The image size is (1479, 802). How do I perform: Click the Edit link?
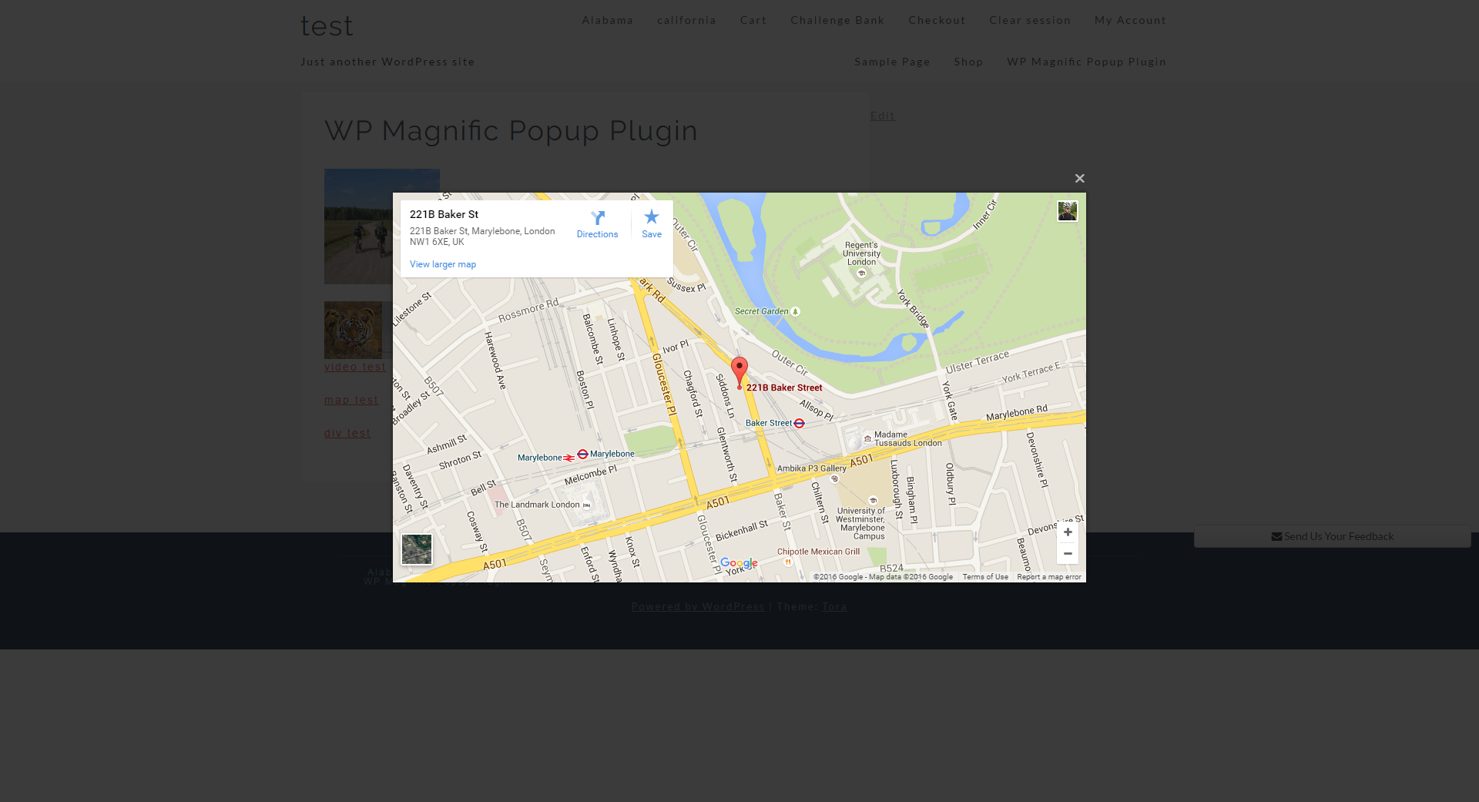tap(883, 116)
